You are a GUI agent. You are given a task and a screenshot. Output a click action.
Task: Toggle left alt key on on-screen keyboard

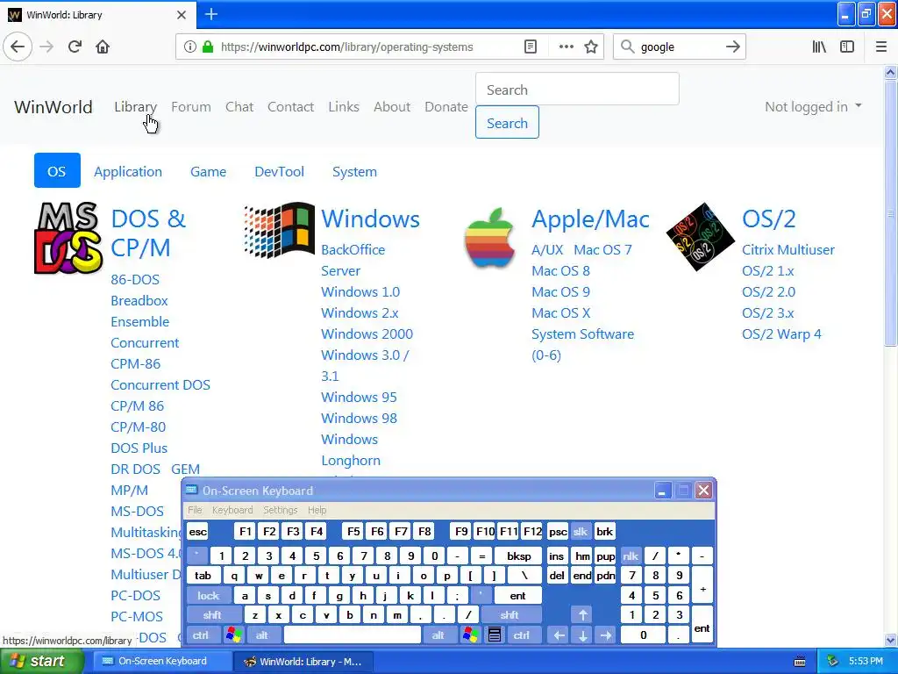pyautogui.click(x=261, y=635)
